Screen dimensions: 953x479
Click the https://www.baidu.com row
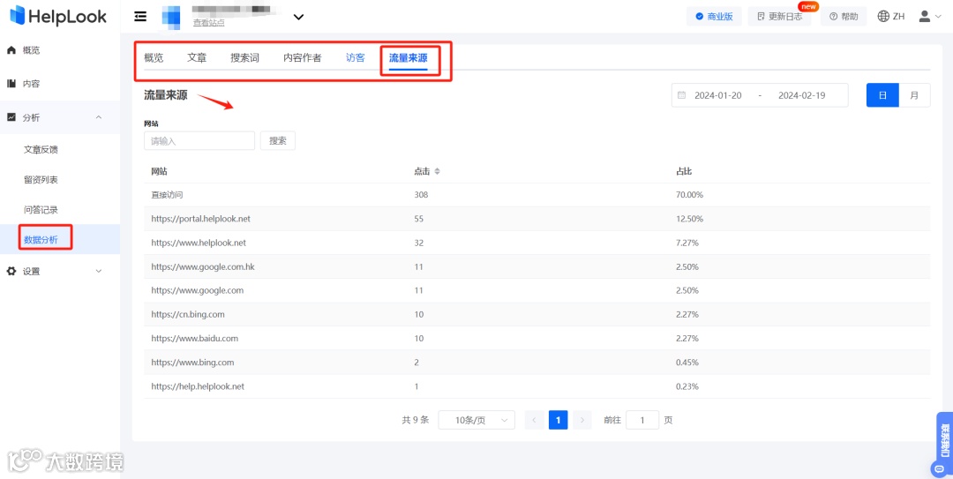click(x=537, y=339)
